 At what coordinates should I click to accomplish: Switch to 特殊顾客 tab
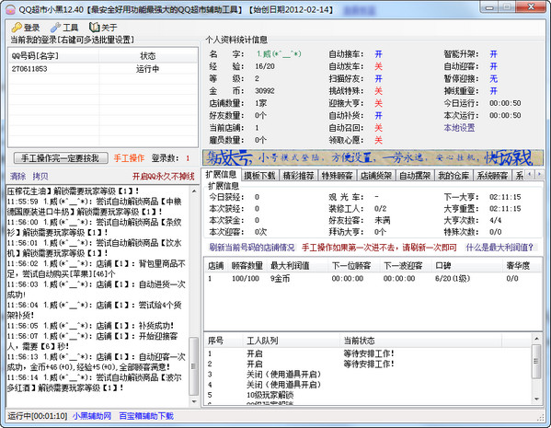[x=337, y=175]
